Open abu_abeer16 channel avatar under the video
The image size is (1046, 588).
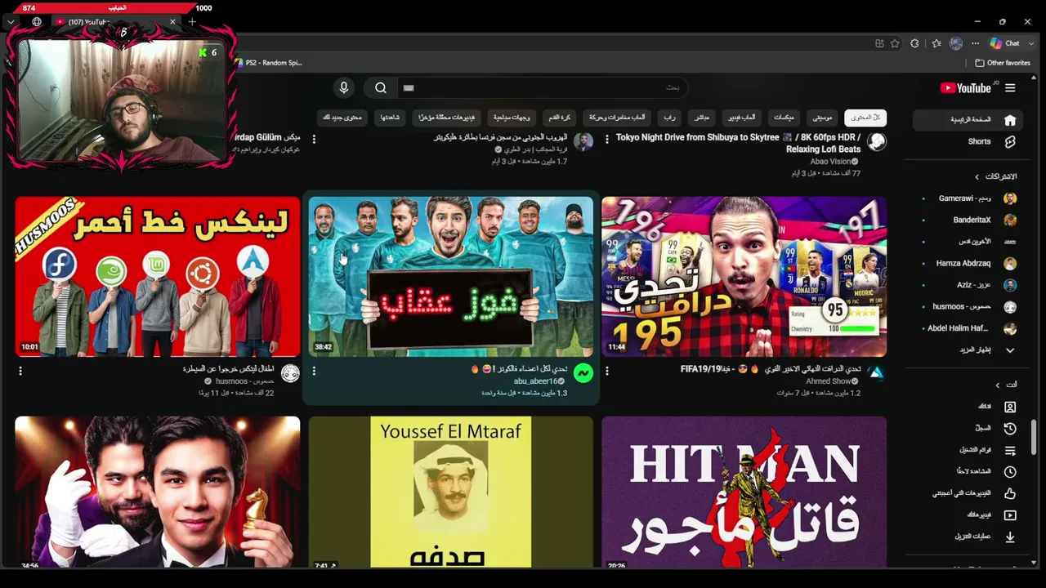tap(583, 374)
